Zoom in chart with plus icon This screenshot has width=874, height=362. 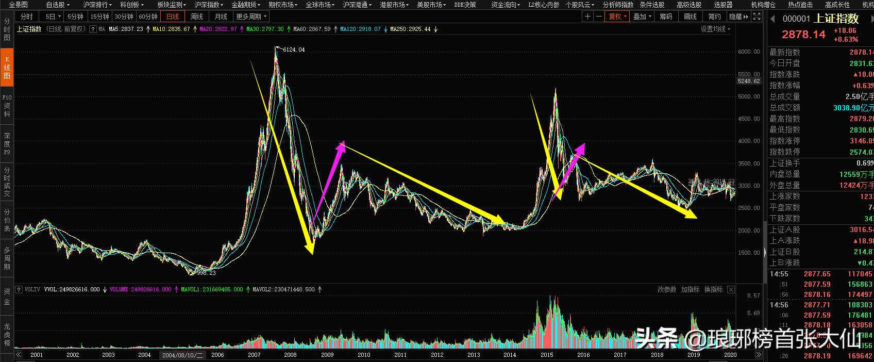587,17
